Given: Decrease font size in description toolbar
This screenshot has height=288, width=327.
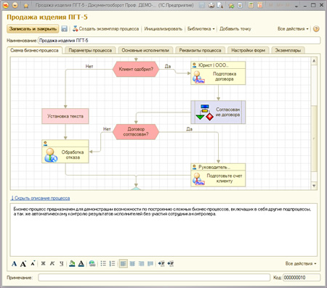Looking at the screenshot, I should (33, 263).
